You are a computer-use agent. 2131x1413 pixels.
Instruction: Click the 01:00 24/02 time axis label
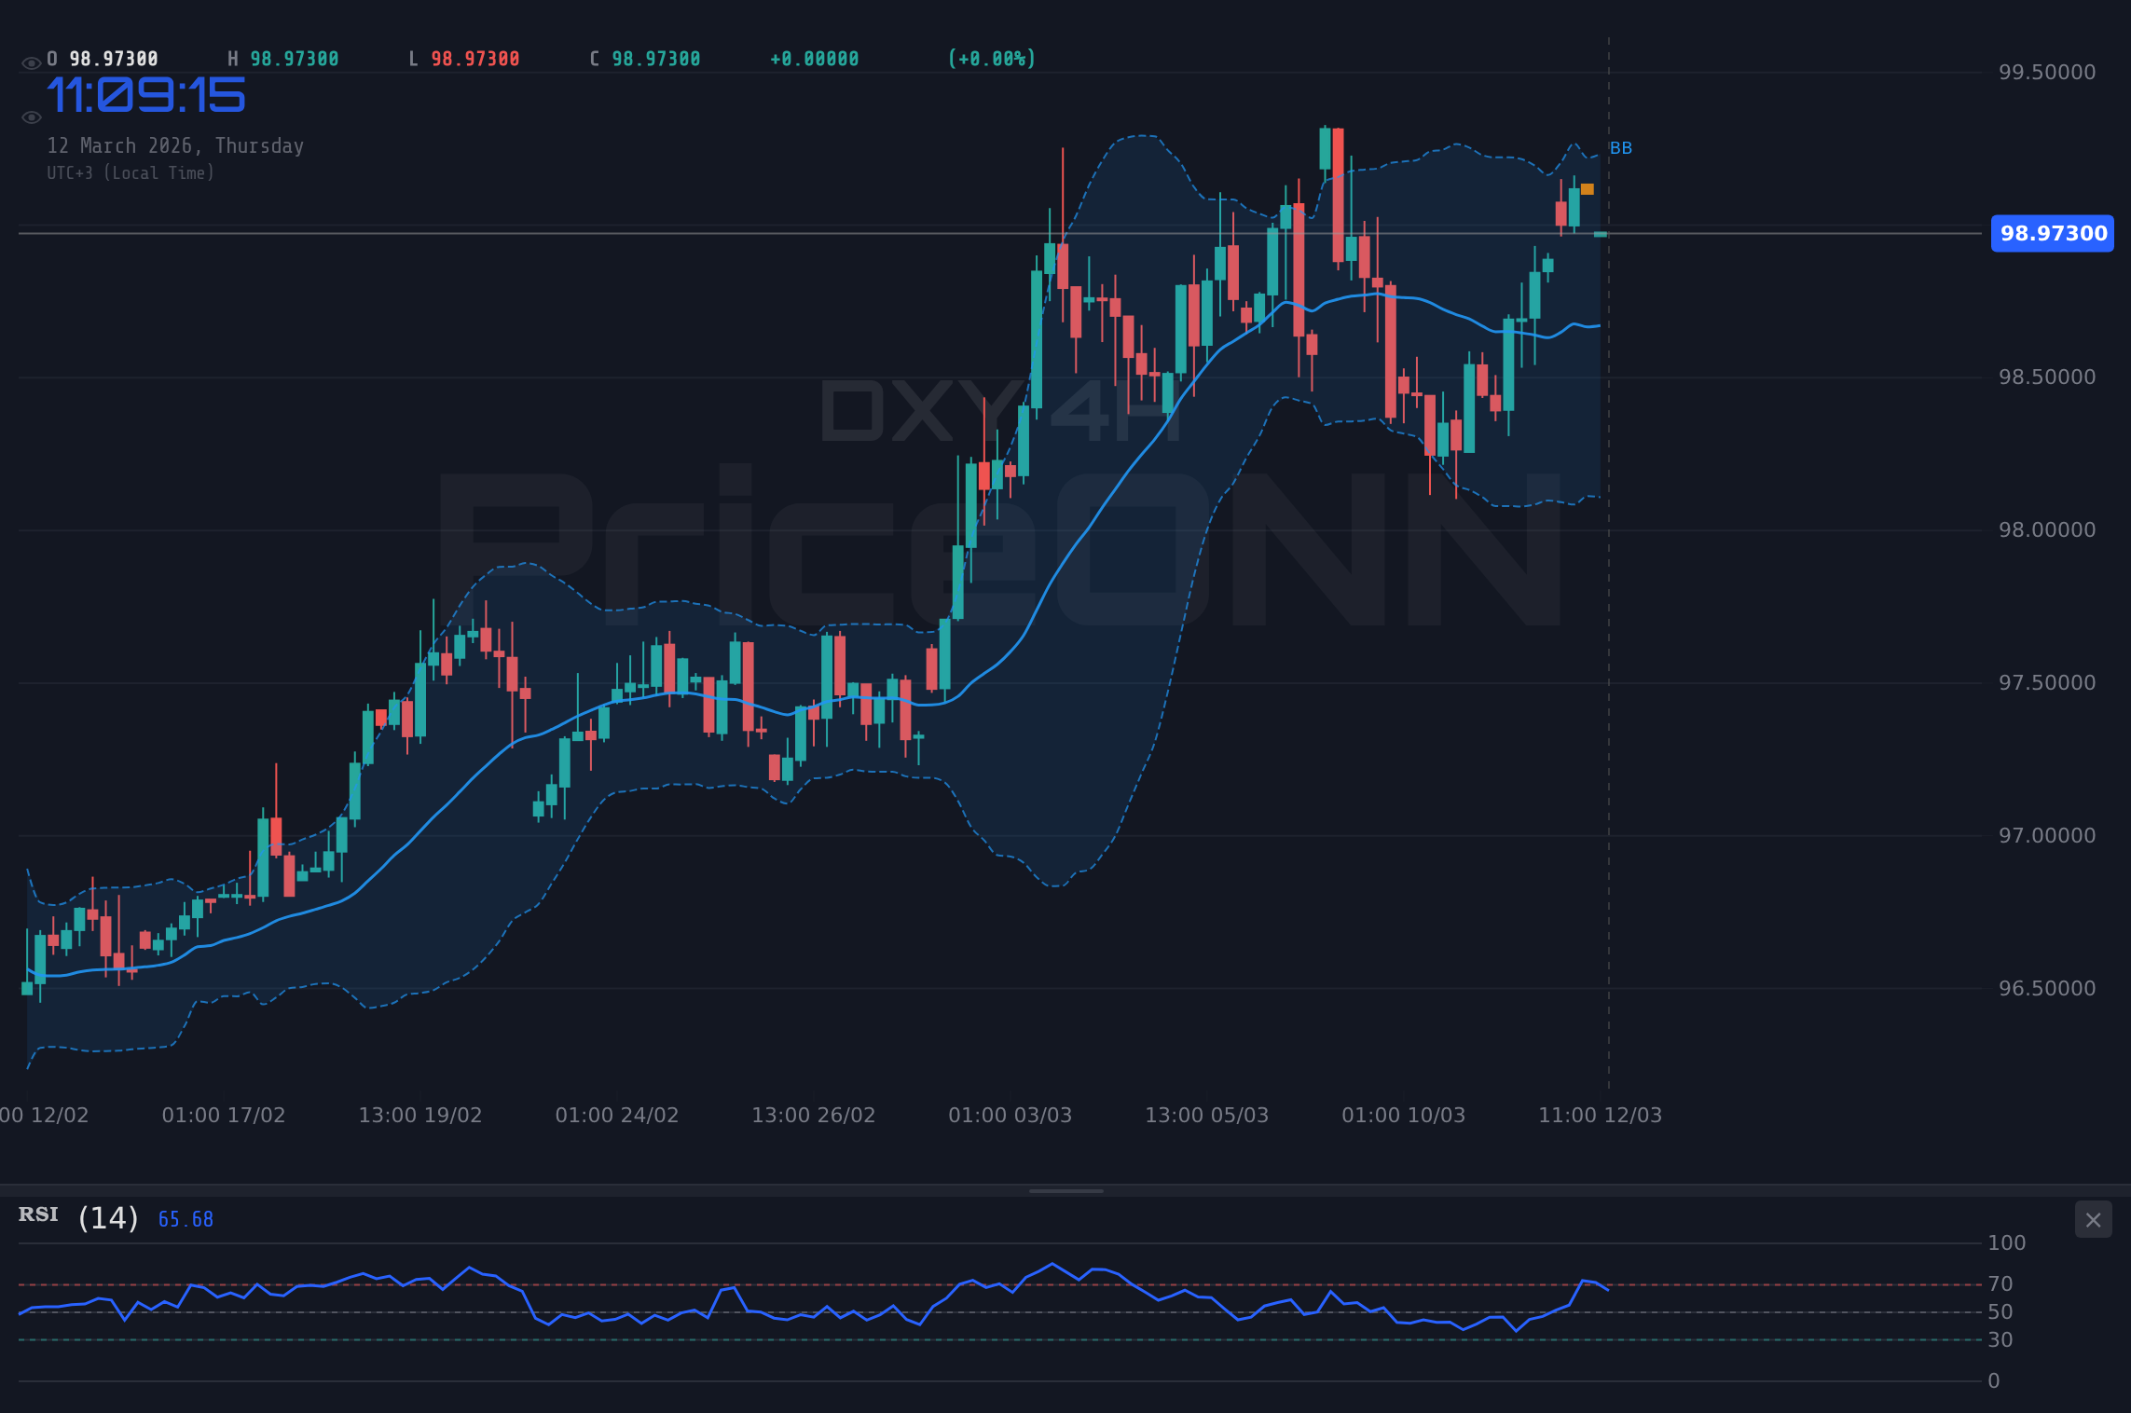617,1116
